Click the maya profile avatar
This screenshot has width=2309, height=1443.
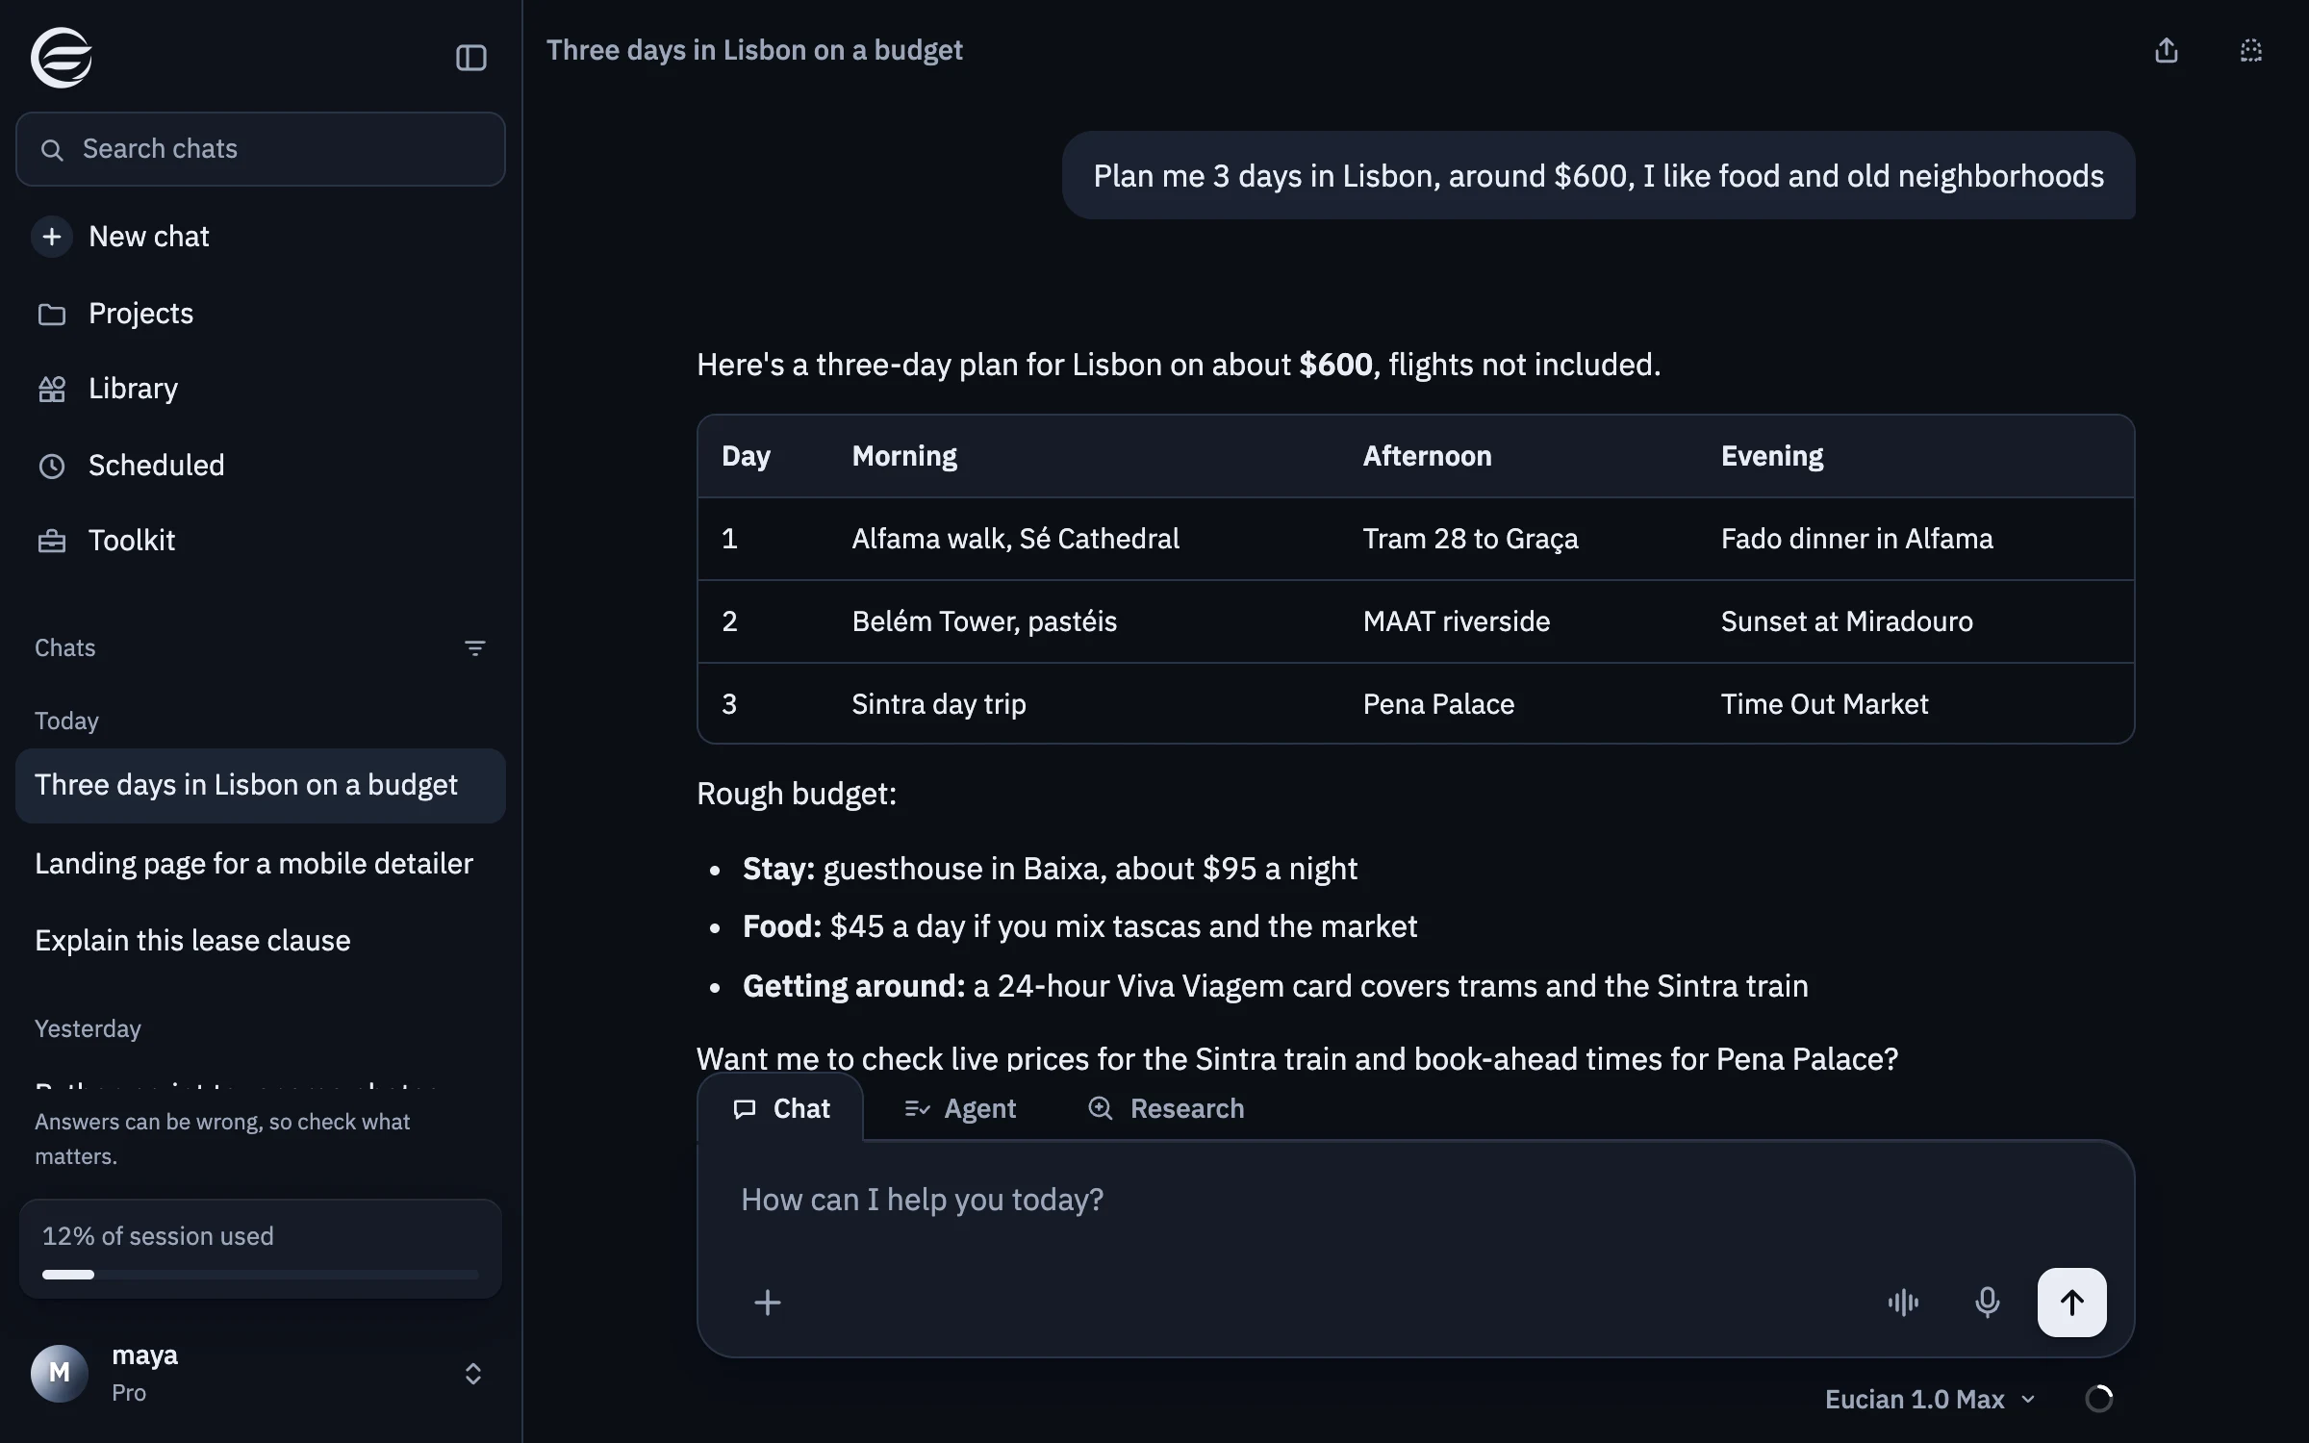(x=60, y=1373)
